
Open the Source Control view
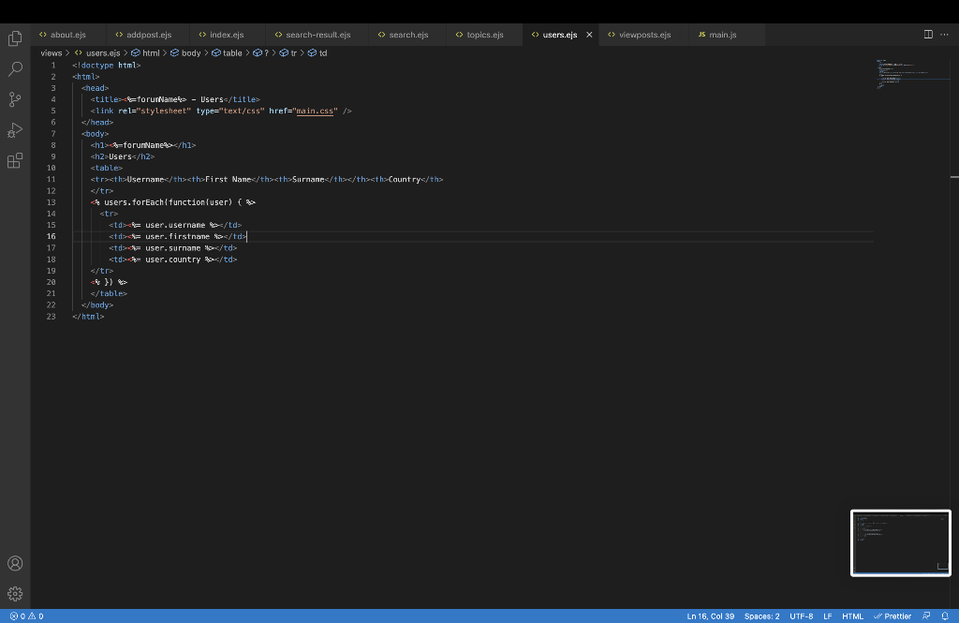tap(15, 99)
